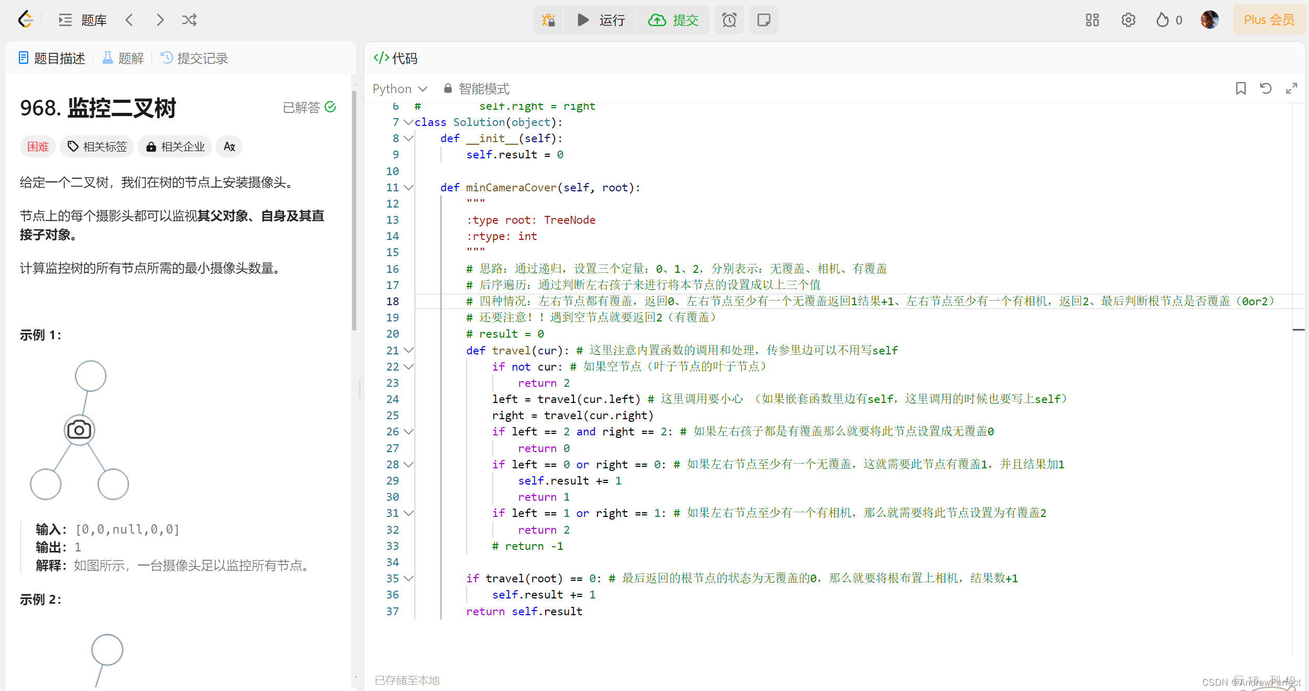This screenshot has width=1309, height=691.
Task: Open the settings gear icon
Action: pos(1129,20)
